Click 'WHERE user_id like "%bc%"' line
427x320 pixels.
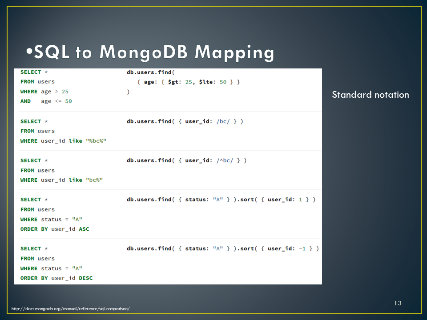[x=63, y=141]
